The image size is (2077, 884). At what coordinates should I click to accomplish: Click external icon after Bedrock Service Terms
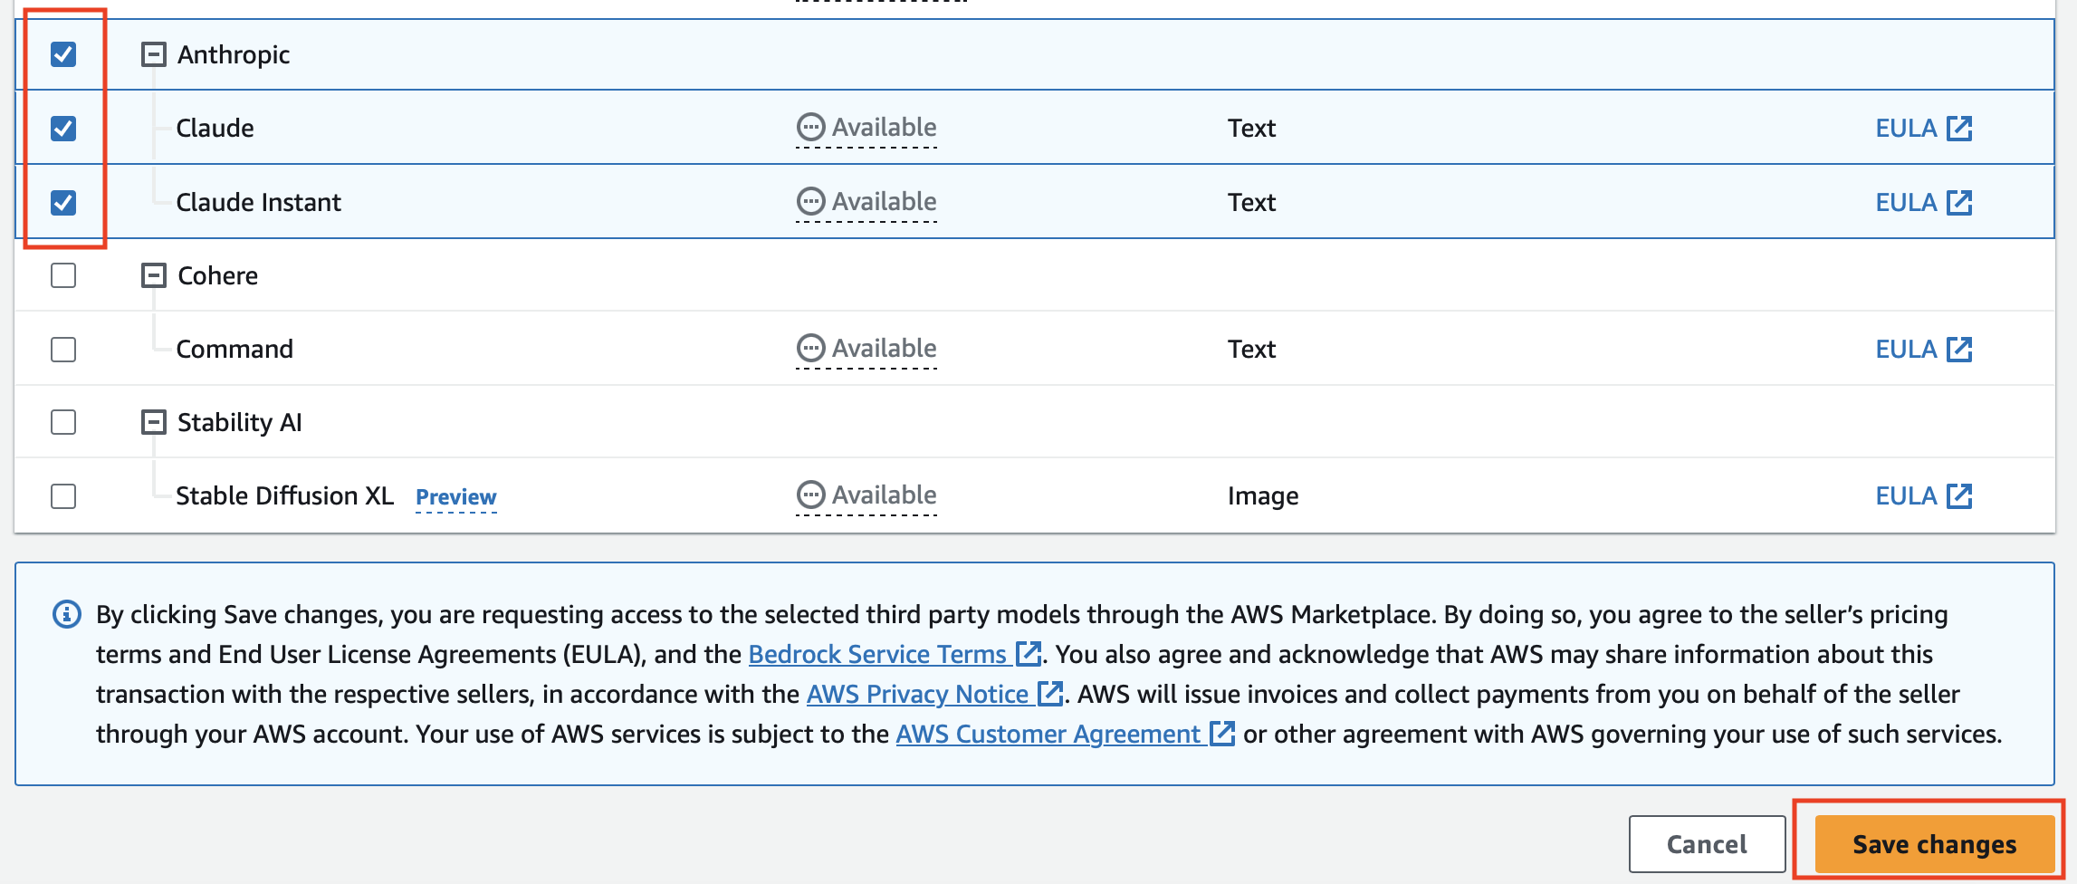1028,653
